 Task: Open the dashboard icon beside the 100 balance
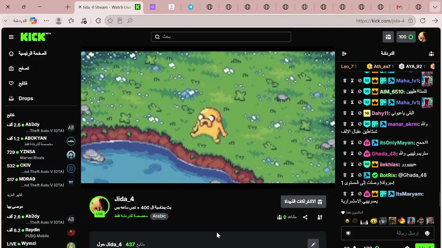388,37
